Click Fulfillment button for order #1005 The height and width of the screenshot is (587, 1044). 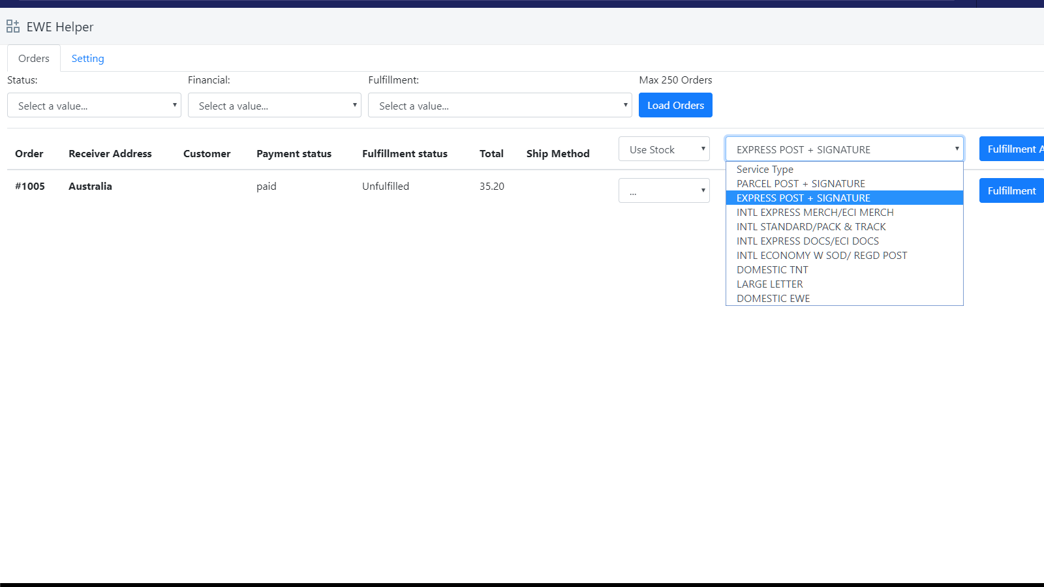coord(1011,190)
